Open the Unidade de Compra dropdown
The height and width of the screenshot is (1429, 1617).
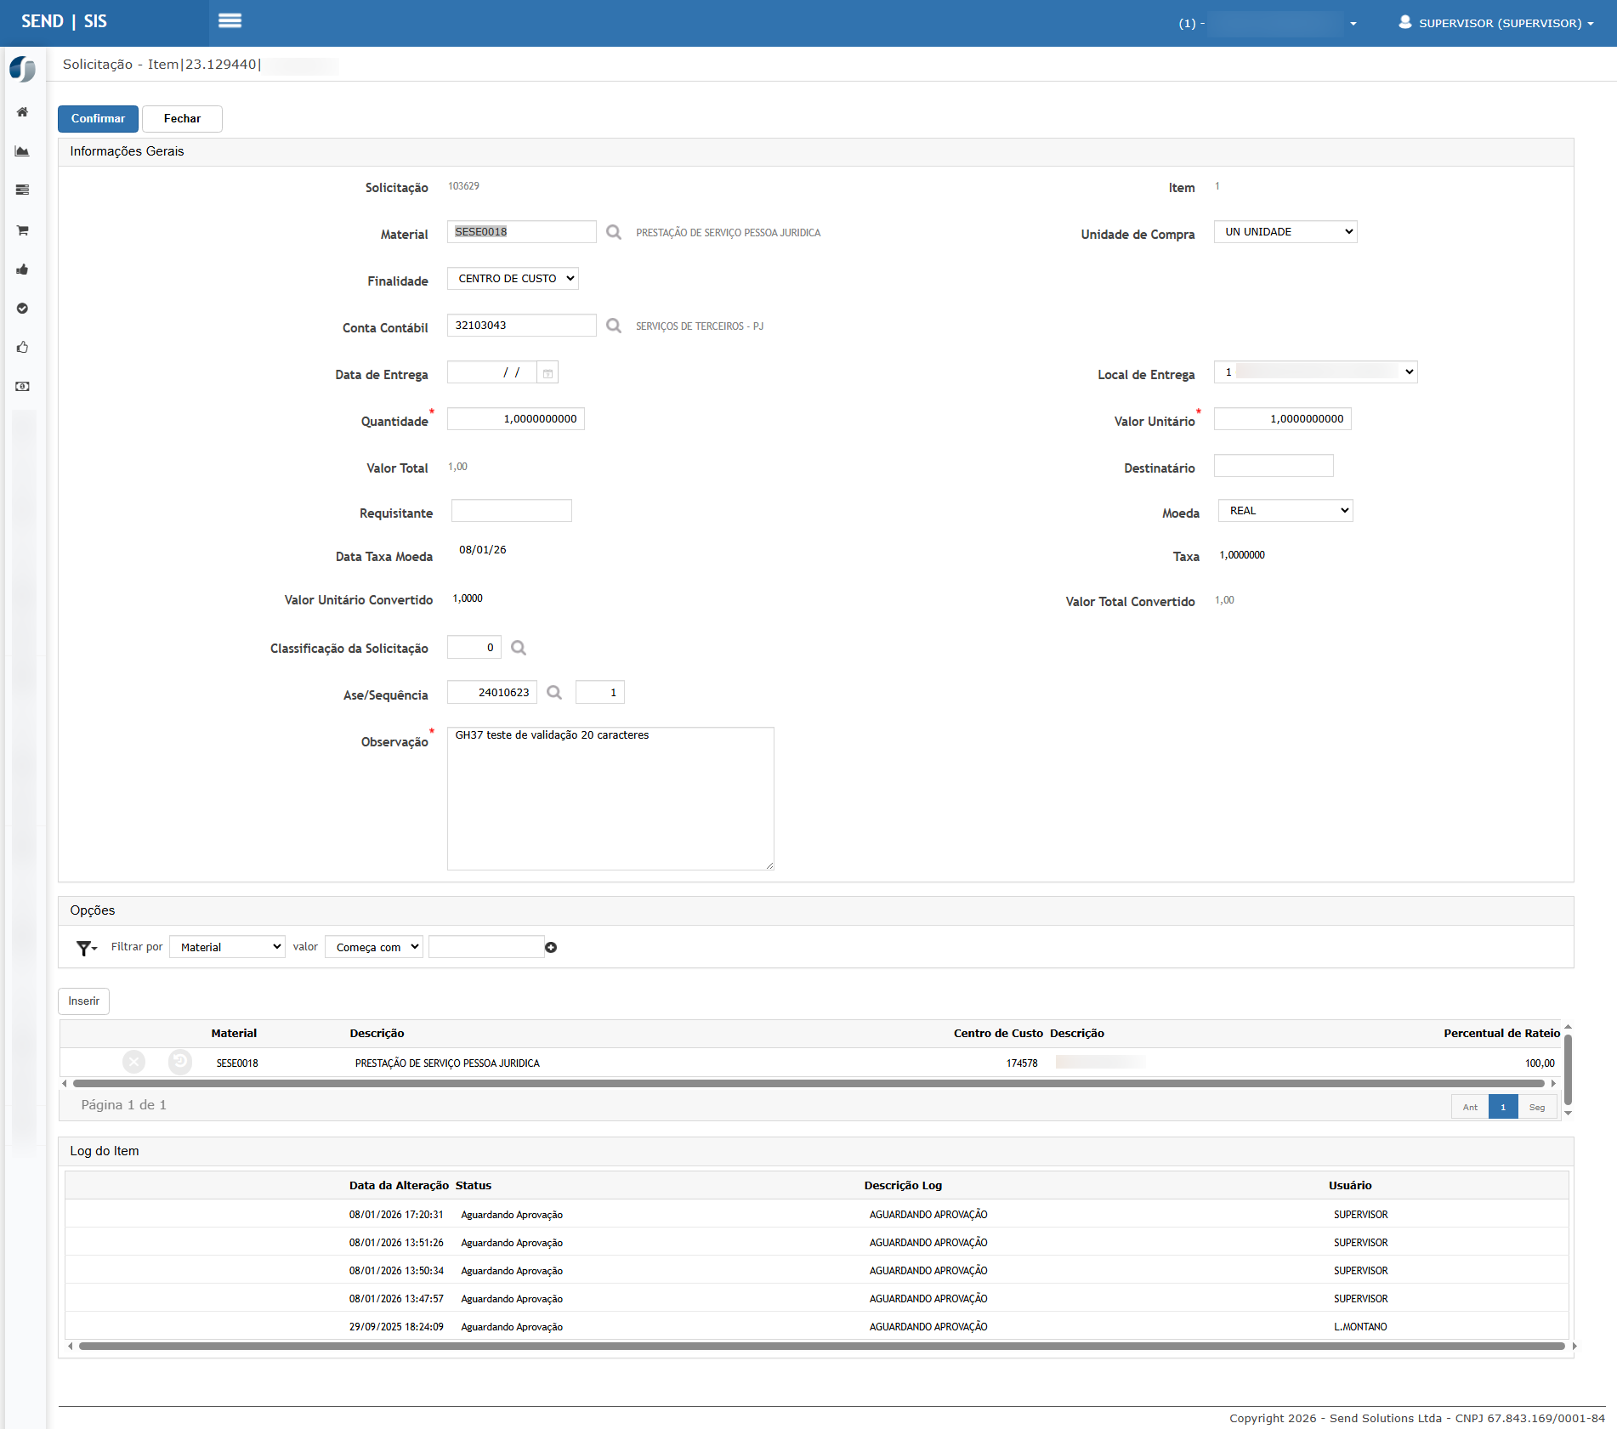tap(1285, 232)
